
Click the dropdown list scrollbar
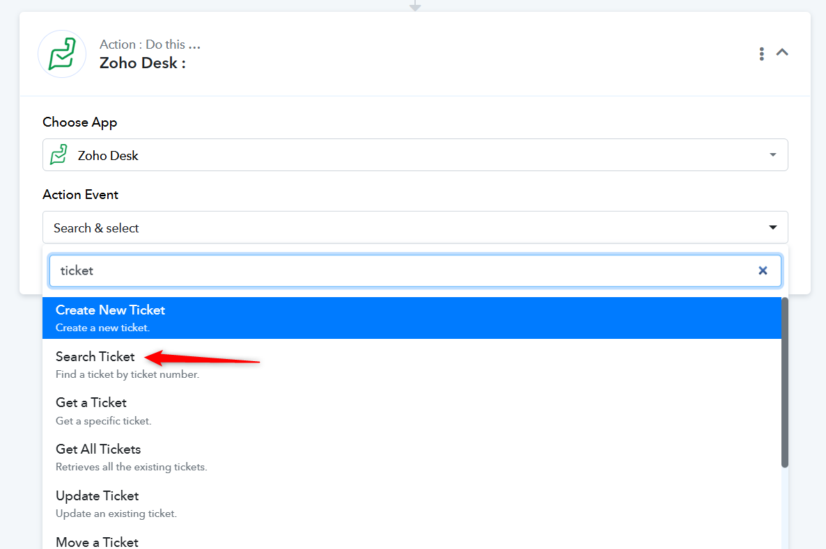(785, 383)
